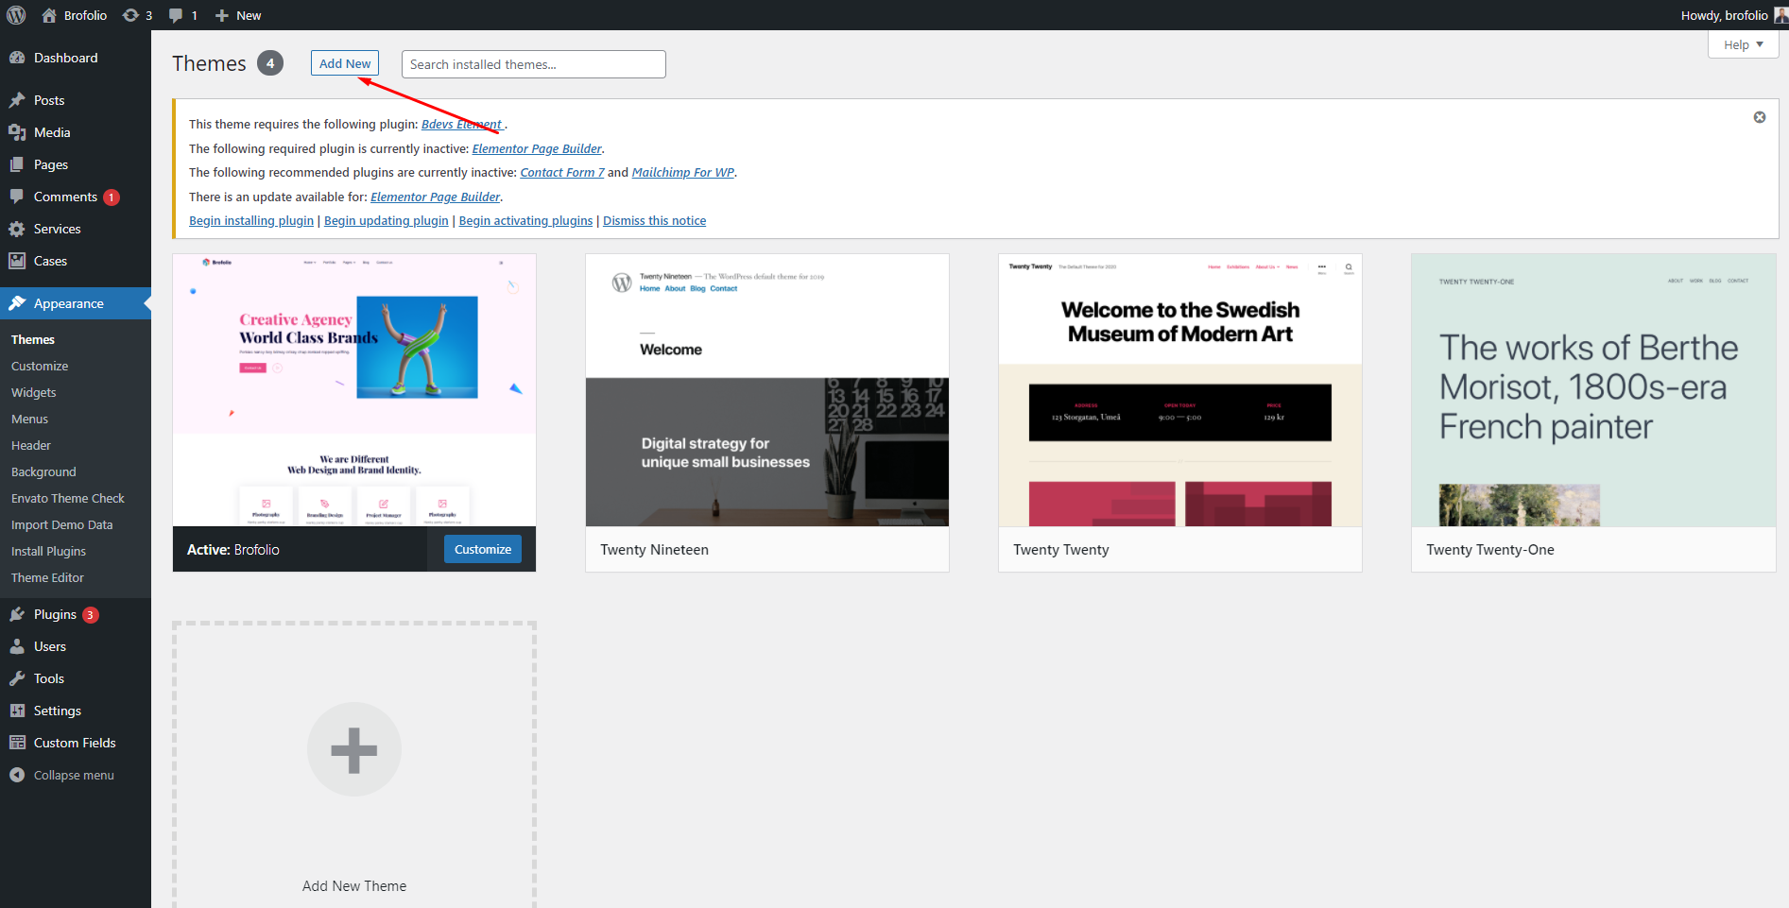Select the Twenty Twenty-One theme thumbnail

click(x=1593, y=390)
